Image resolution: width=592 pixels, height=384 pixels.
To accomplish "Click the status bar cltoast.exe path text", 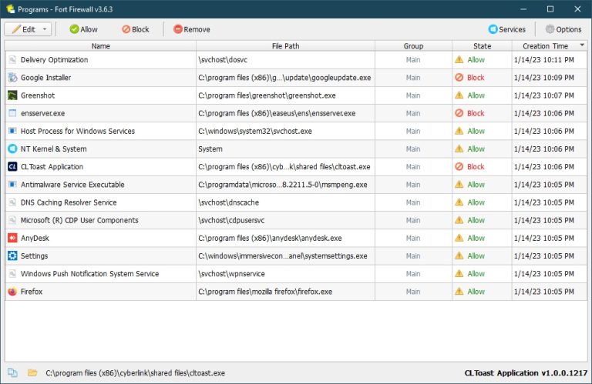I will [135, 372].
